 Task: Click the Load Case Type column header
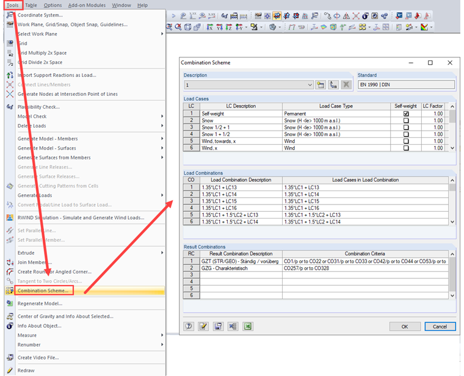click(336, 106)
